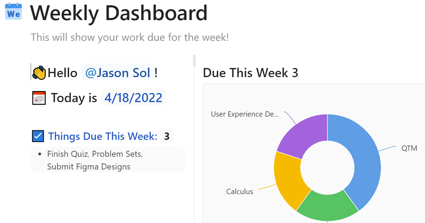The width and height of the screenshot is (425, 223).
Task: Click the 4/18/2022 date chip
Action: click(x=133, y=98)
